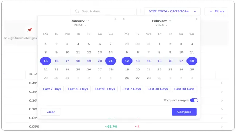Go to previous month from February calendar
The width and height of the screenshot is (236, 132).
(124, 19)
